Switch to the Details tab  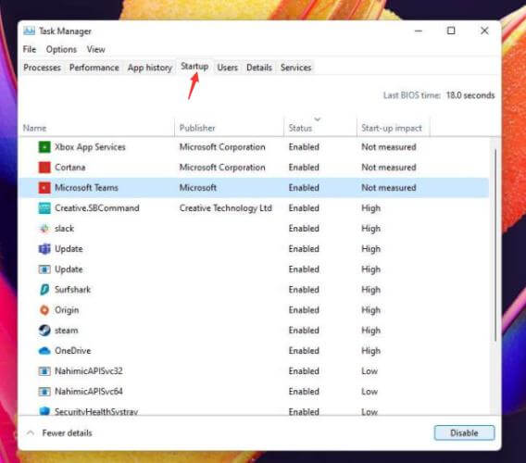(x=259, y=68)
